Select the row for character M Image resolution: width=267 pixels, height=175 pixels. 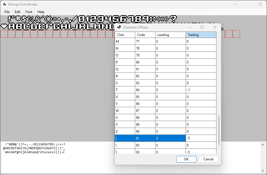pyautogui.click(x=166, y=42)
